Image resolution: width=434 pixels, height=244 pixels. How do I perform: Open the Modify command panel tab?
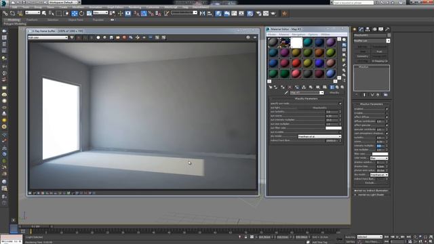pos(361,29)
